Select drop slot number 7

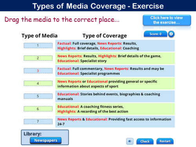38,122
